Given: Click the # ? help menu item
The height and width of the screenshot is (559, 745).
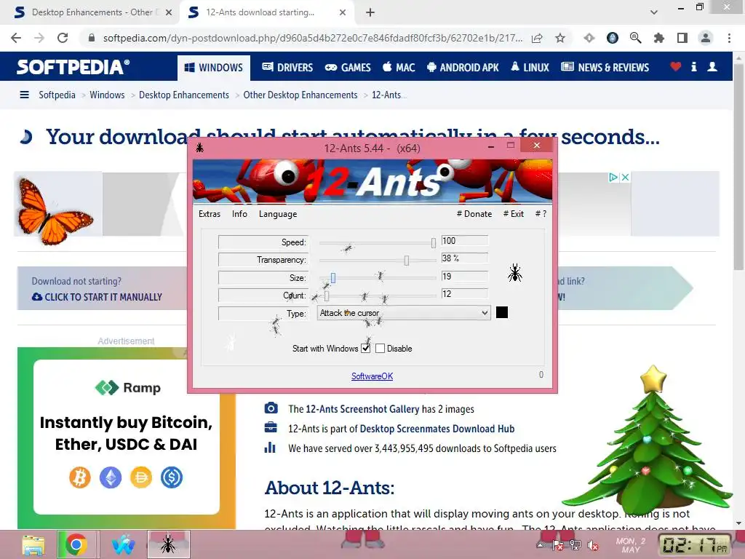Looking at the screenshot, I should 541,214.
